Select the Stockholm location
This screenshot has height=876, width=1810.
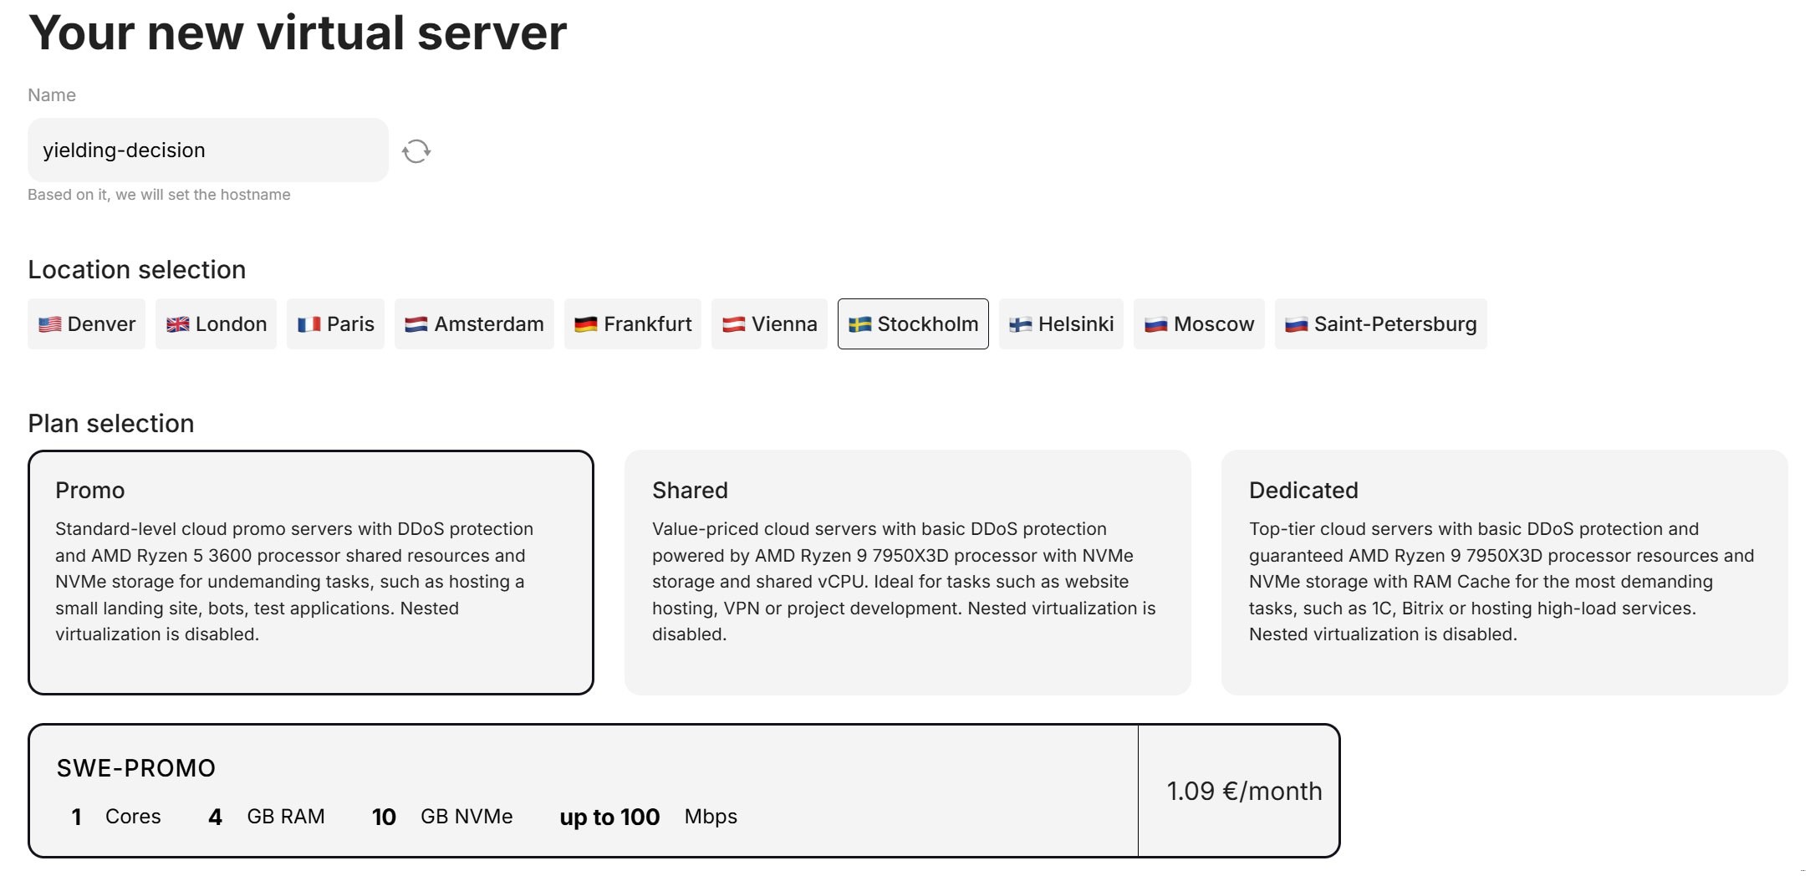(913, 324)
